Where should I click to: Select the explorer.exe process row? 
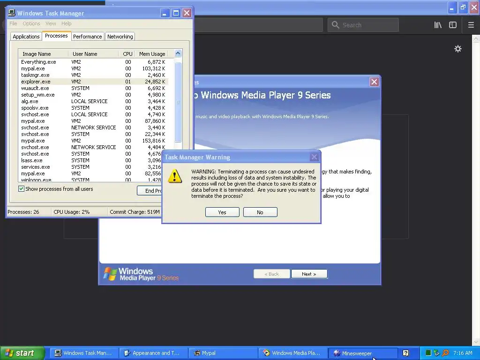tap(93, 82)
